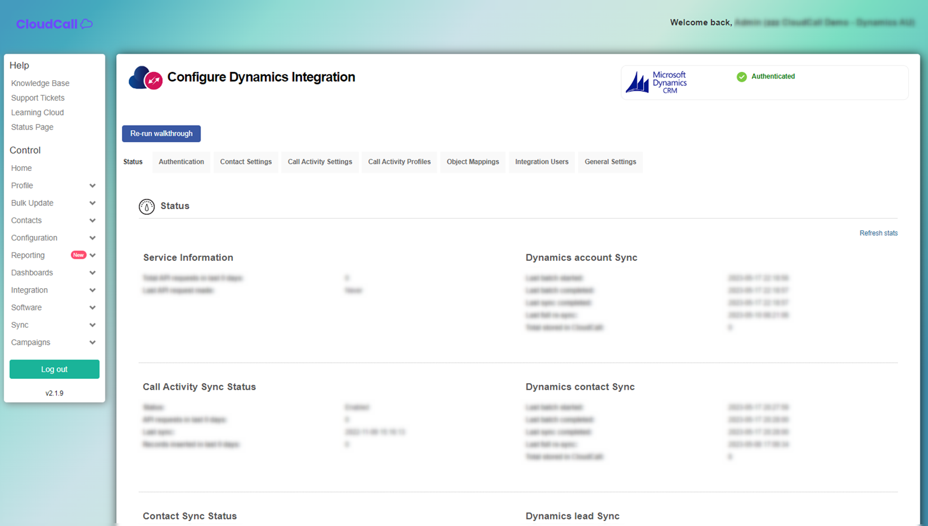Expand the Reporting chevron
This screenshot has width=928, height=526.
(x=93, y=255)
